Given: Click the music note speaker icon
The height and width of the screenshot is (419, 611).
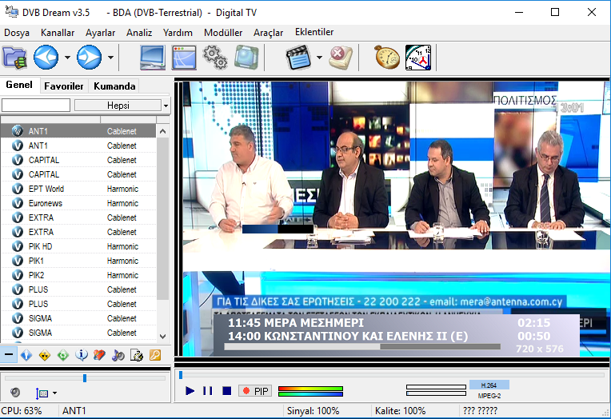Looking at the screenshot, I should (118, 355).
